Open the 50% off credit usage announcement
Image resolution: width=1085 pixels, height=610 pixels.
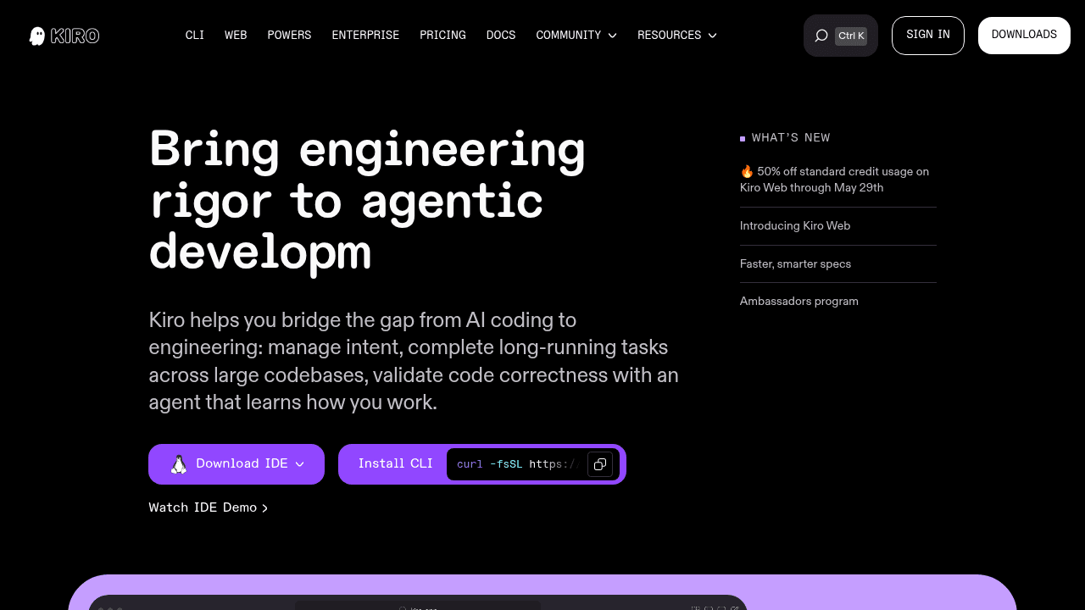tap(837, 180)
